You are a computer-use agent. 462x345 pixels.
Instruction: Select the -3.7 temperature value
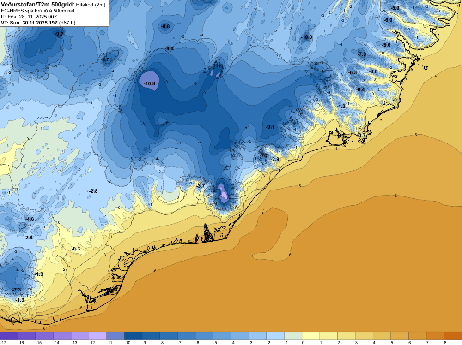pos(201,186)
